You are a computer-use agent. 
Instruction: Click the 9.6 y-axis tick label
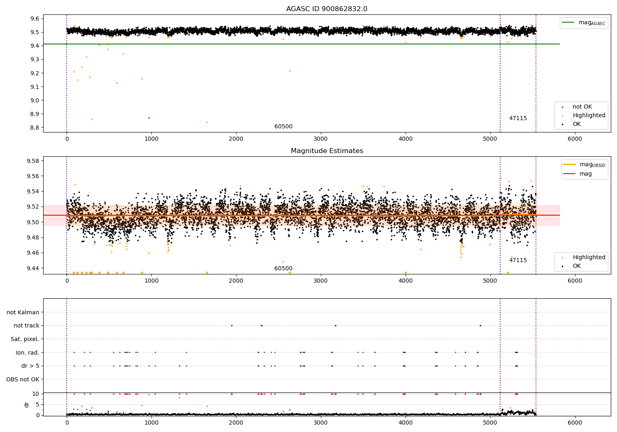click(x=35, y=19)
